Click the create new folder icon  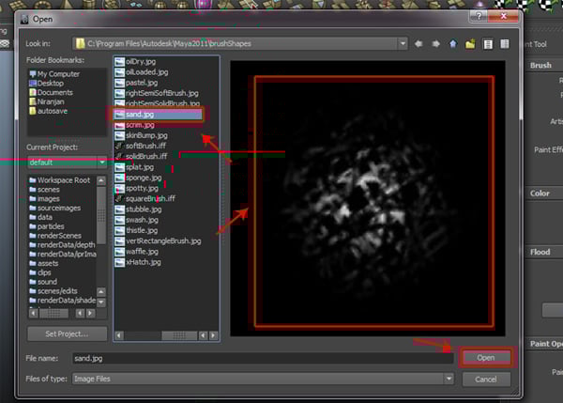pos(469,43)
